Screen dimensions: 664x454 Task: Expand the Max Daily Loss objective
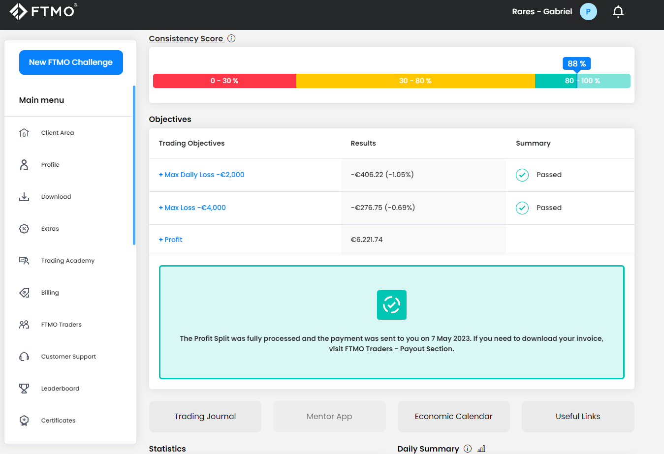[x=202, y=175]
